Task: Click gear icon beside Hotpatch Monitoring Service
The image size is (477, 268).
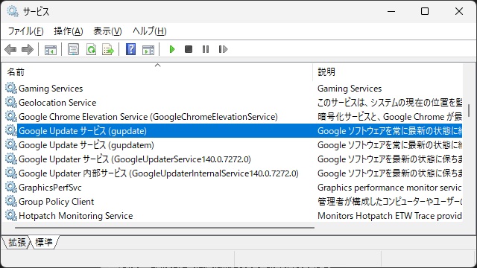Action: point(11,215)
